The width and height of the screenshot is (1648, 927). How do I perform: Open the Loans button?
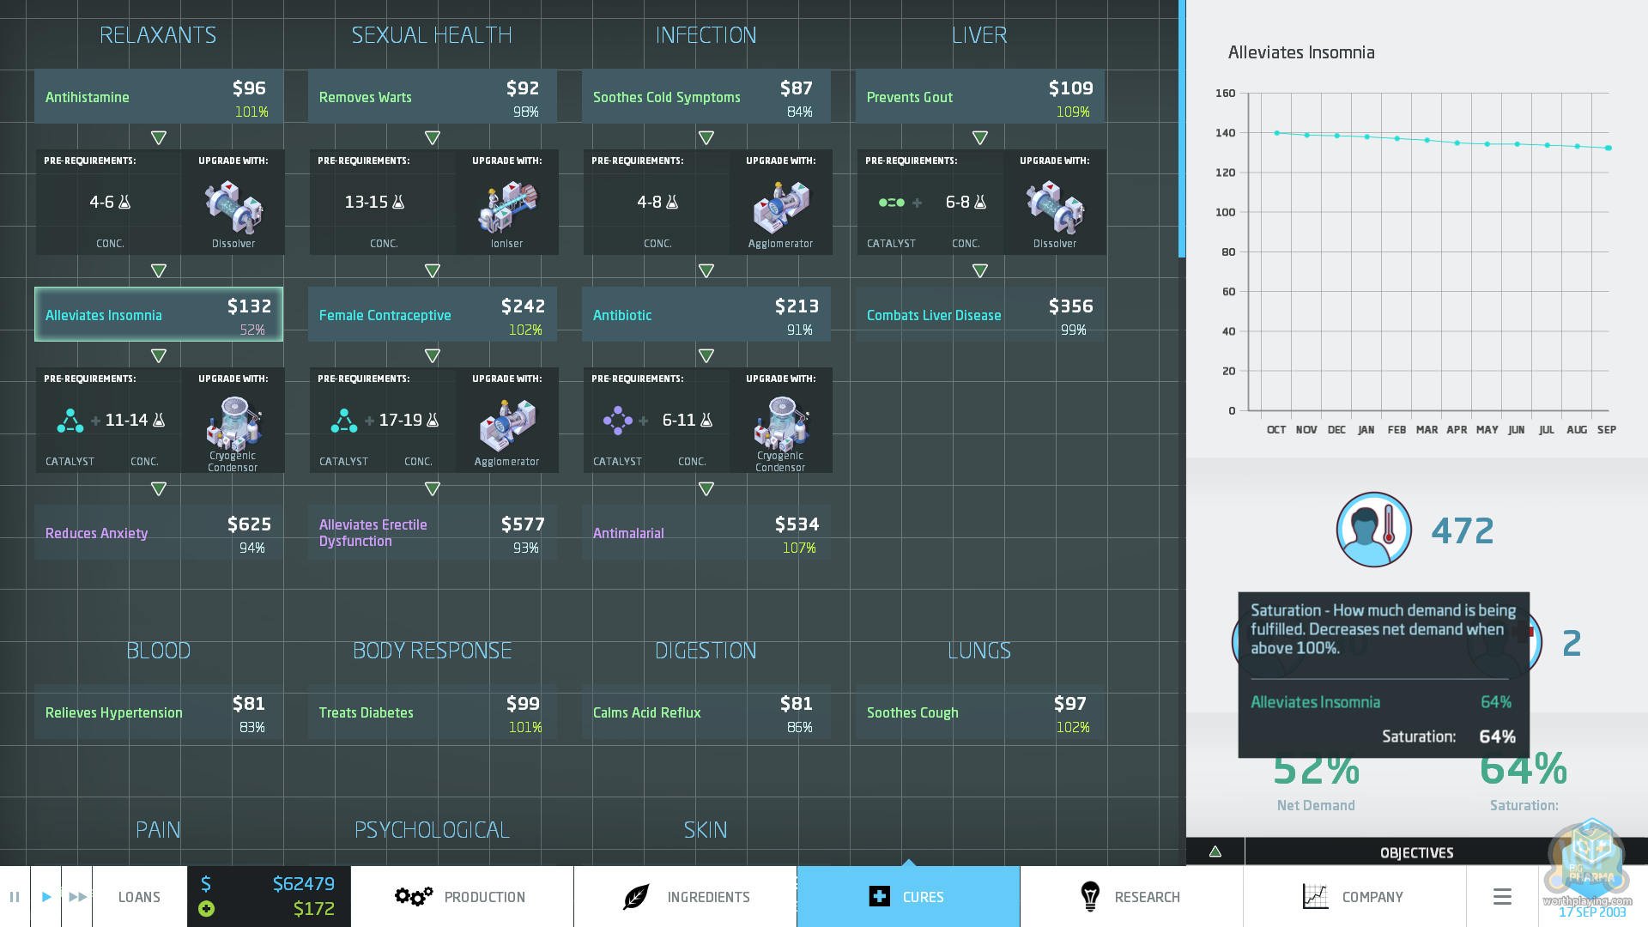tap(139, 897)
